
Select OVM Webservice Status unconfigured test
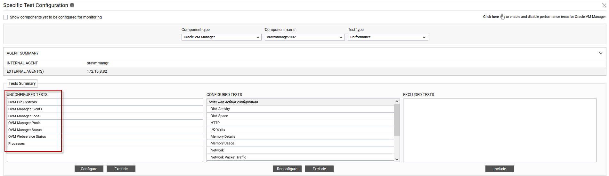(x=105, y=136)
